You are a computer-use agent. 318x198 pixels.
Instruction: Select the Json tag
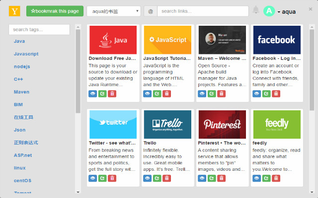tap(20, 130)
